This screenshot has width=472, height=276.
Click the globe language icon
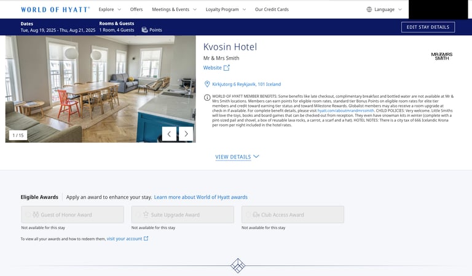369,10
